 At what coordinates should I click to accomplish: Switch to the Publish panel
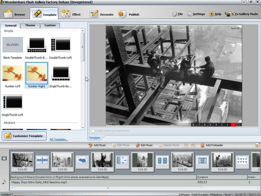coord(129,14)
